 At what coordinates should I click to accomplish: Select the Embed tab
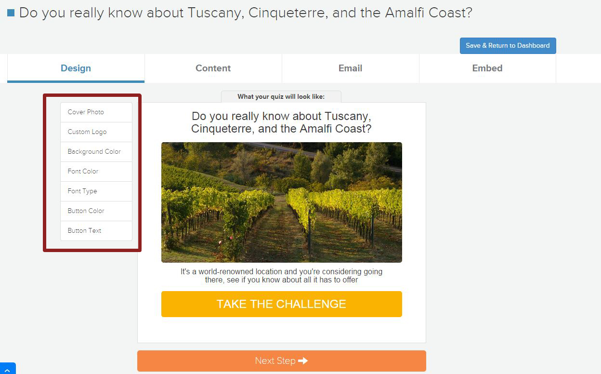click(487, 68)
